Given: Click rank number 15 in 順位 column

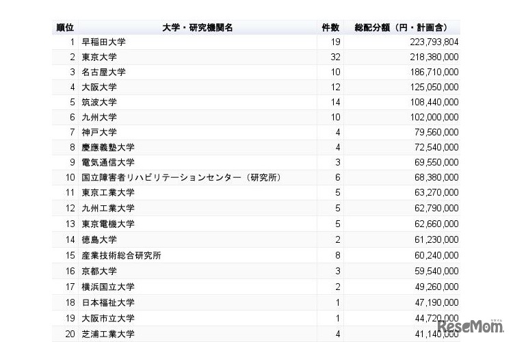Looking at the screenshot, I should pos(70,255).
